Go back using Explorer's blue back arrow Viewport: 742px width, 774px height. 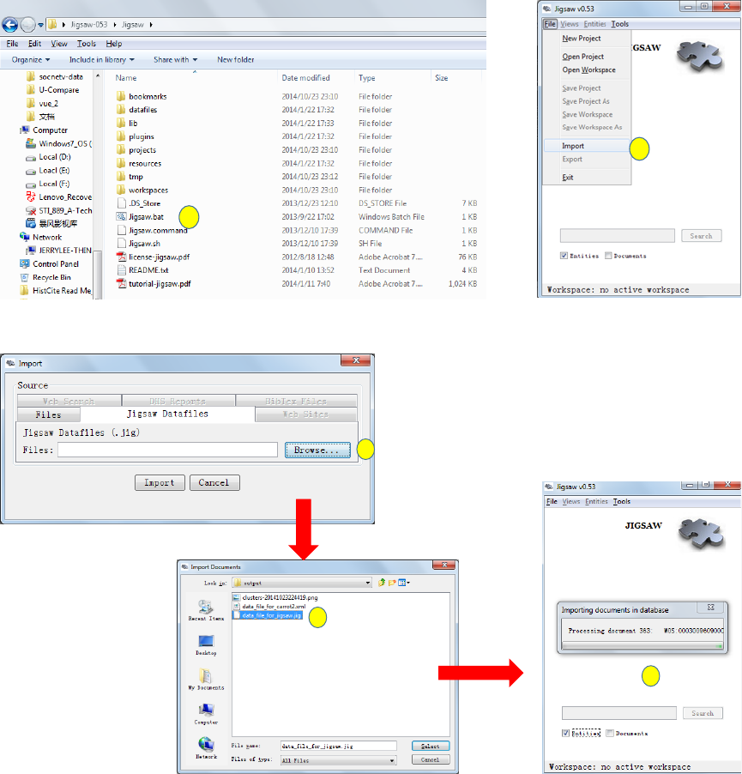point(10,24)
